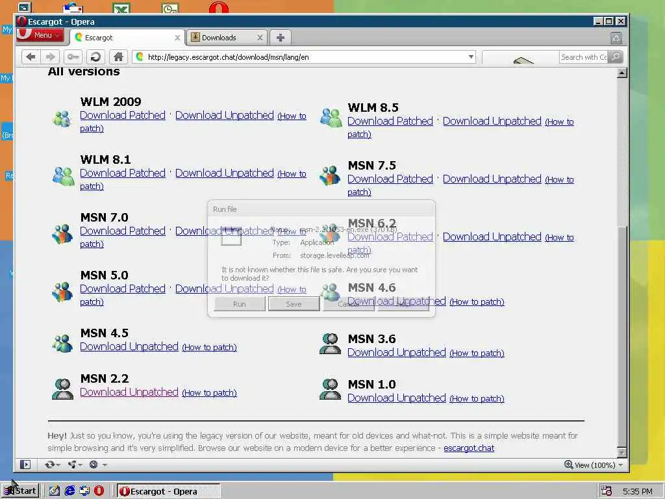Viewport: 665px width, 499px height.
Task: Click the MSN 7.5 butterfly icon
Action: (x=331, y=175)
